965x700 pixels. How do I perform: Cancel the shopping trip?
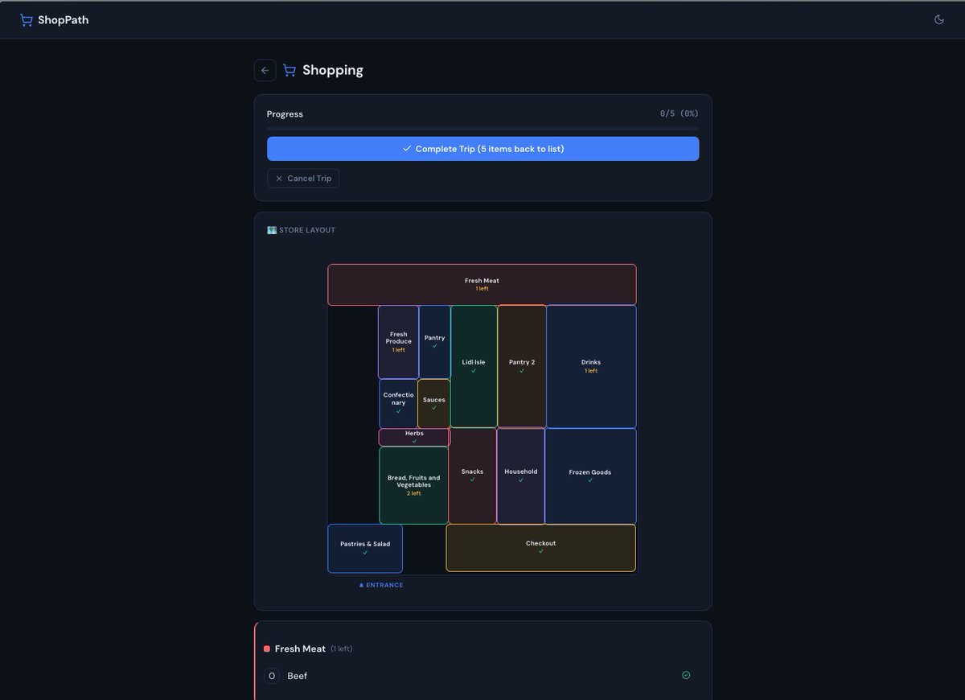[x=303, y=179]
